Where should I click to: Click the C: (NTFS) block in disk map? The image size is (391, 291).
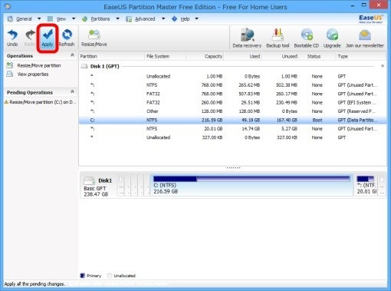pyautogui.click(x=251, y=186)
